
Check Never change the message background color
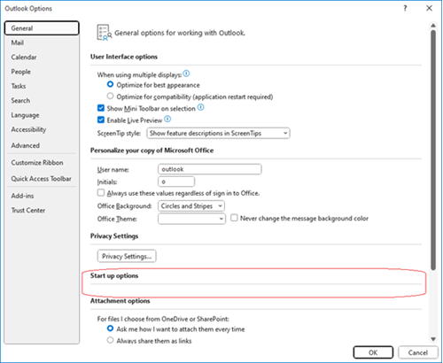point(234,218)
